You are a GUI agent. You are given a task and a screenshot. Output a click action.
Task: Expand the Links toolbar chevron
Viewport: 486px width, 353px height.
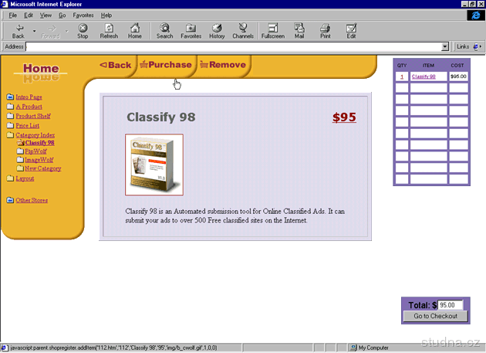(481, 46)
